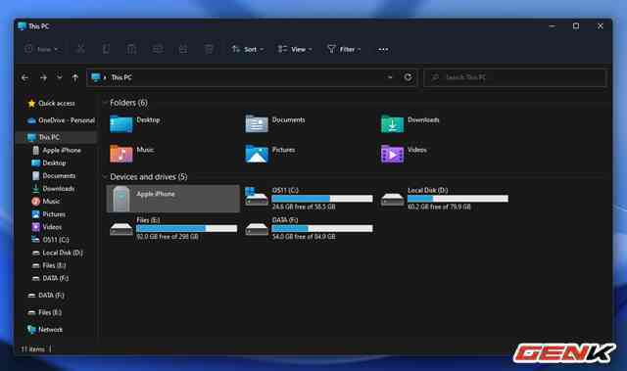627x371 pixels.
Task: Click '24.6 GB free of 58.5 GB' text
Action: tap(304, 207)
